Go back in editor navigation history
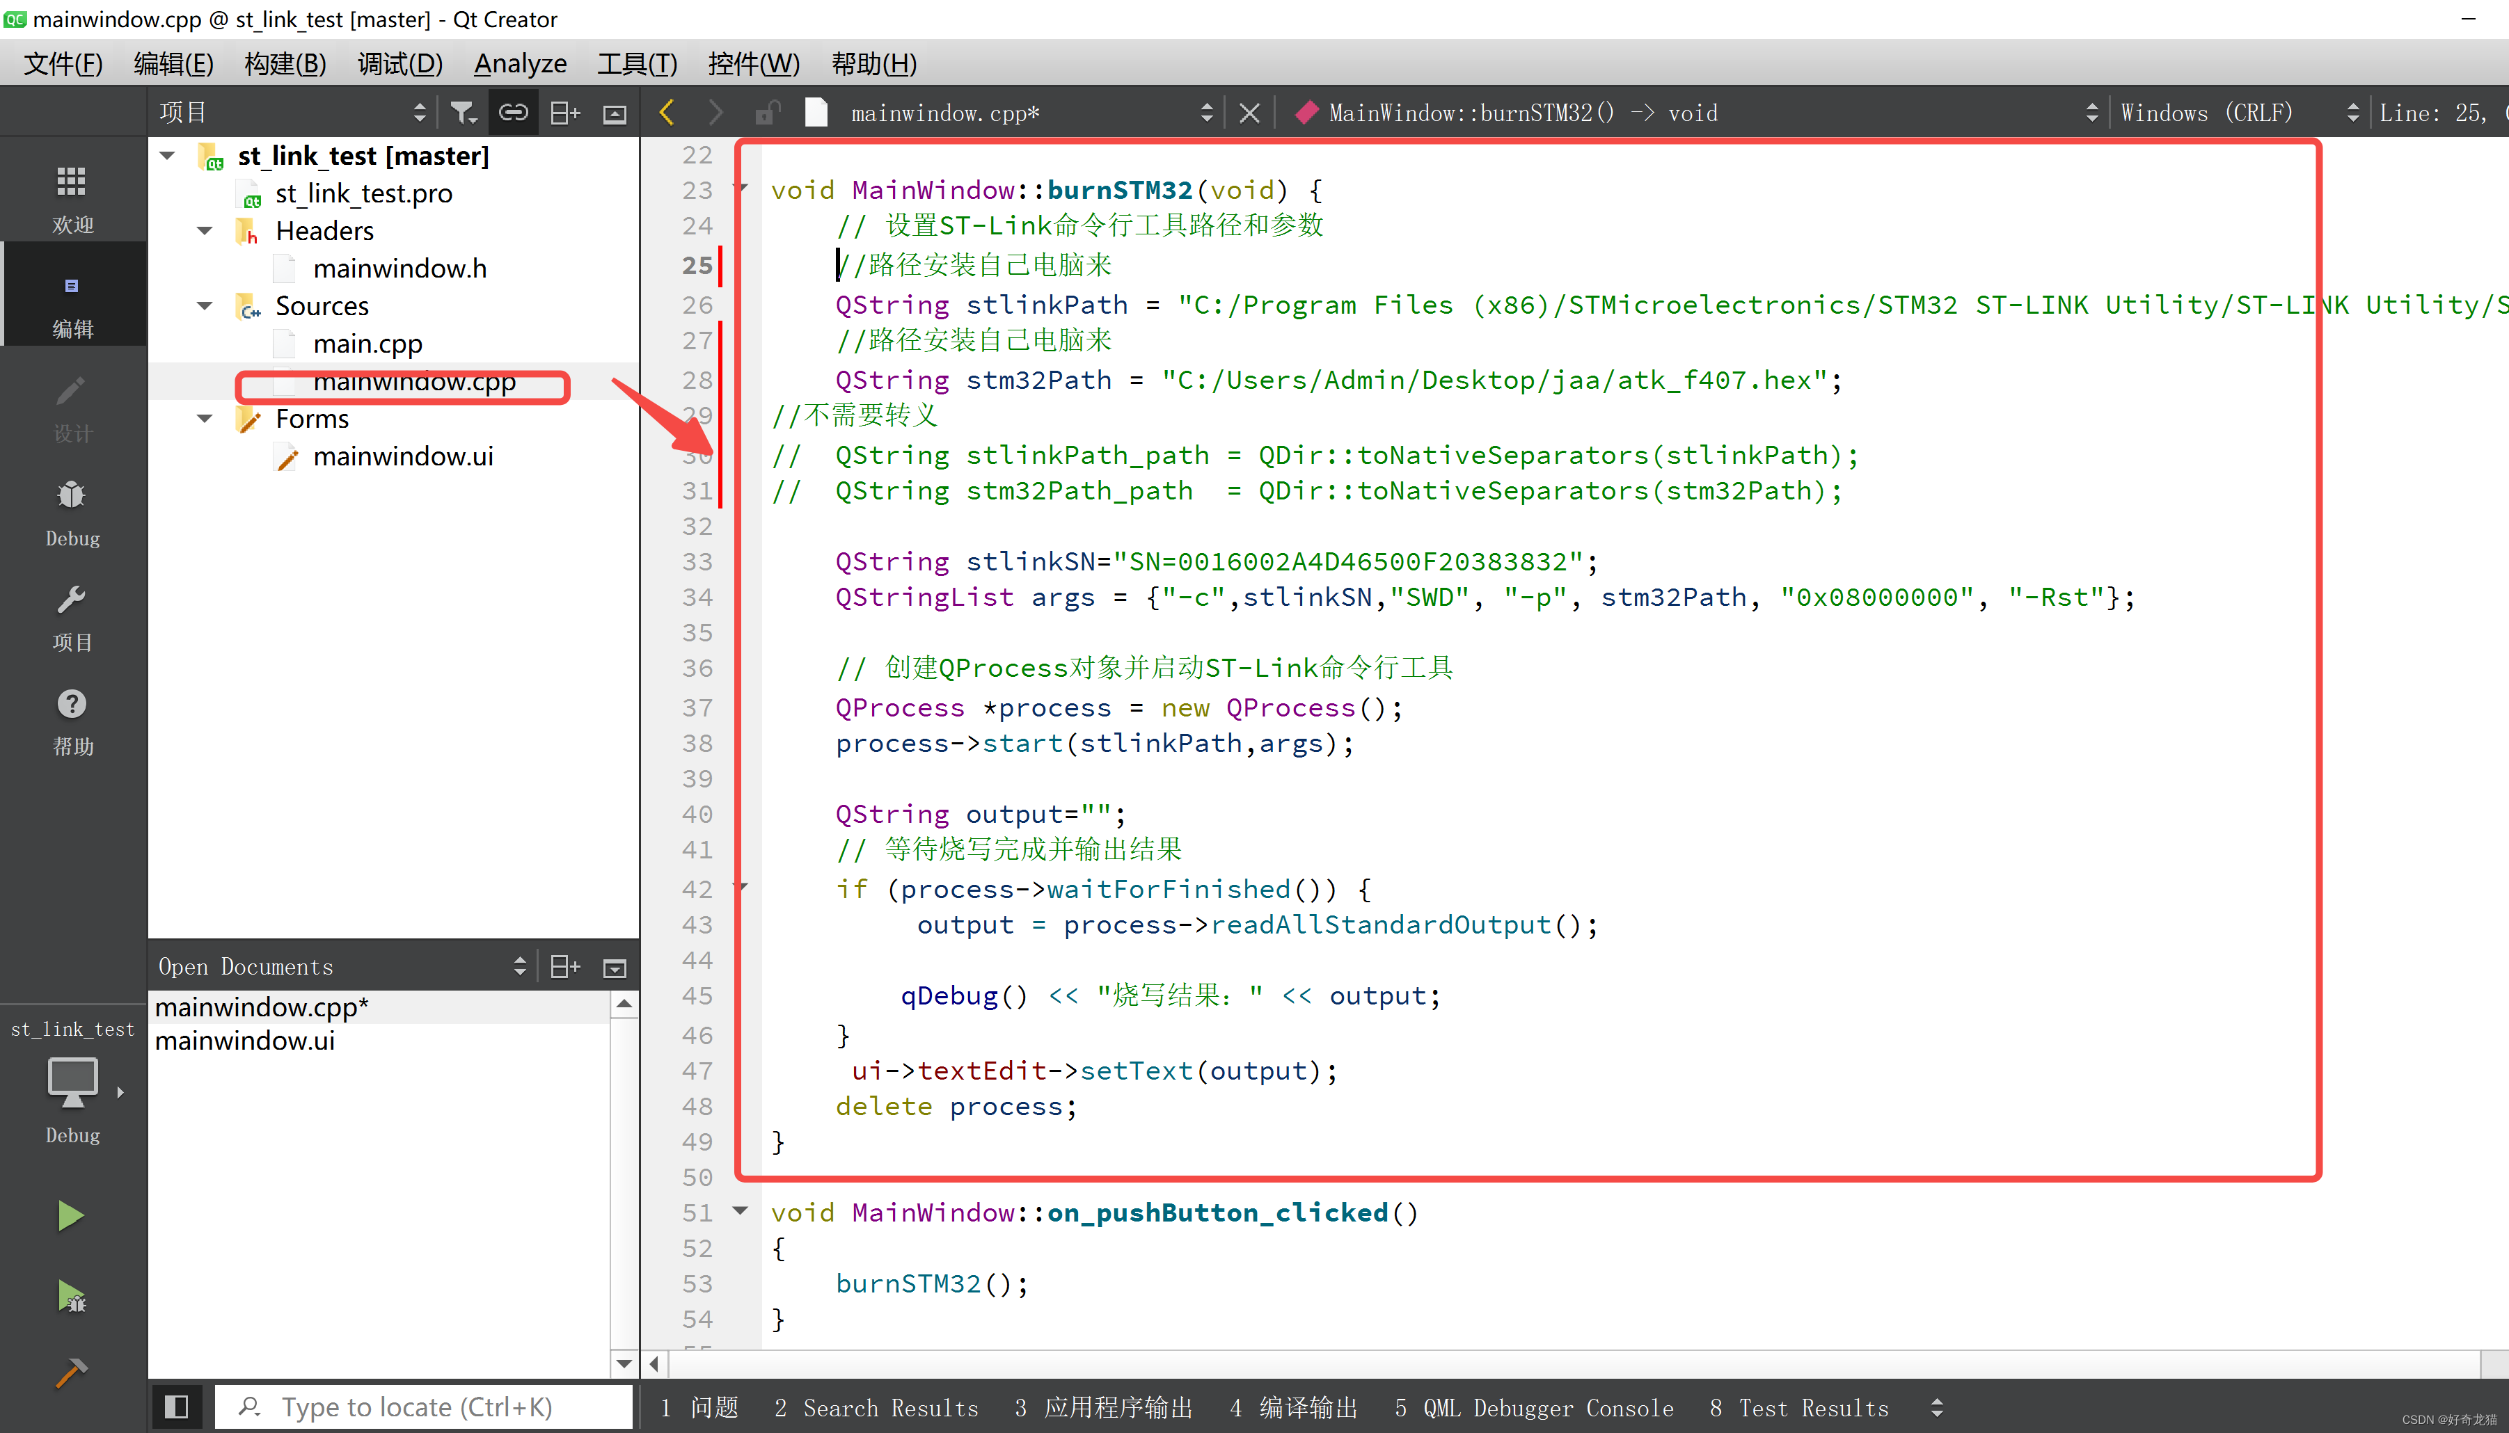This screenshot has height=1433, width=2509. (667, 112)
